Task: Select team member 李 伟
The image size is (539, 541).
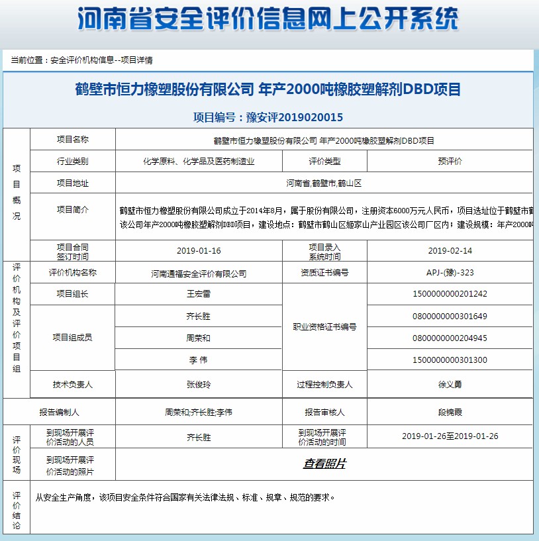Action: (199, 360)
